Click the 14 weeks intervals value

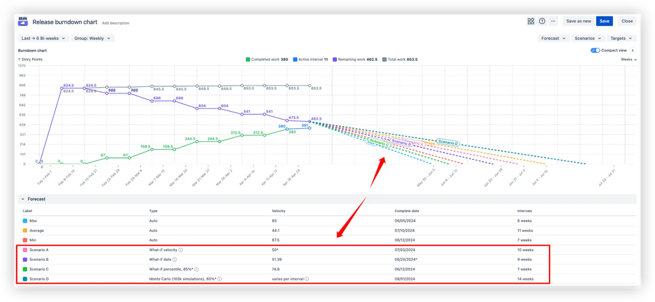click(525, 279)
